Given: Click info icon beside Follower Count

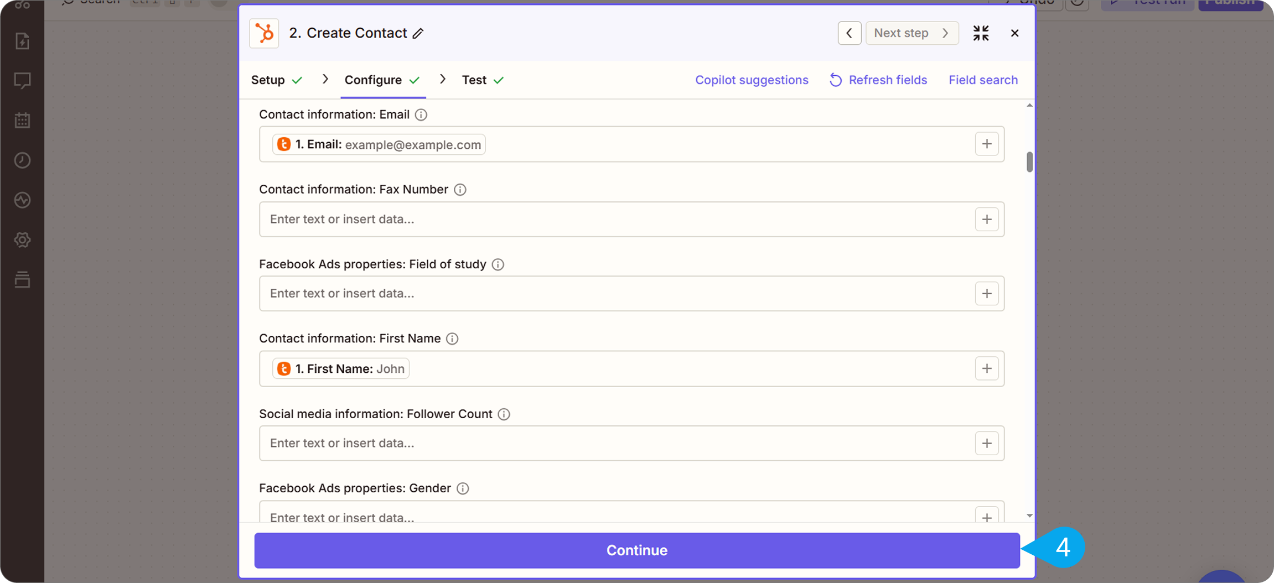Looking at the screenshot, I should 504,414.
